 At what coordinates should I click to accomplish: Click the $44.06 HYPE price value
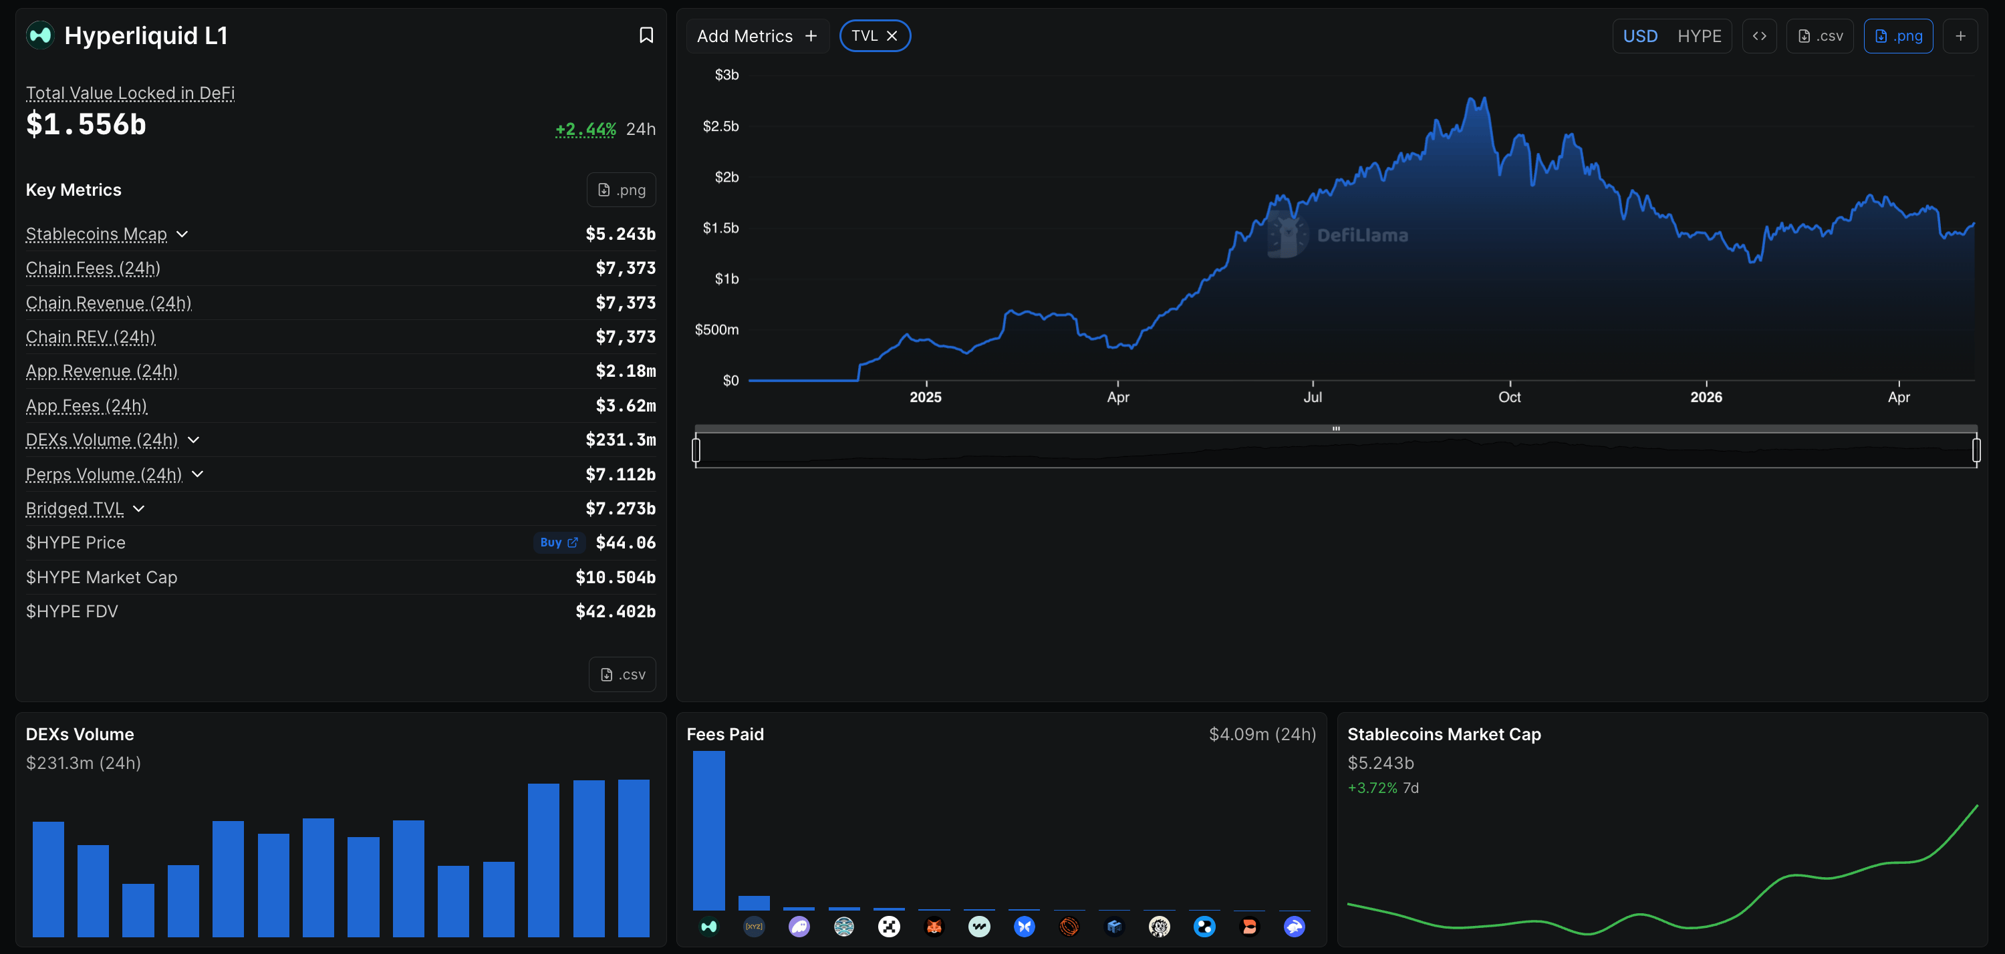tap(626, 542)
